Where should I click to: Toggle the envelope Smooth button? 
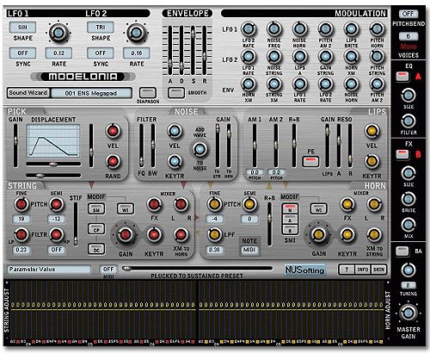175,93
